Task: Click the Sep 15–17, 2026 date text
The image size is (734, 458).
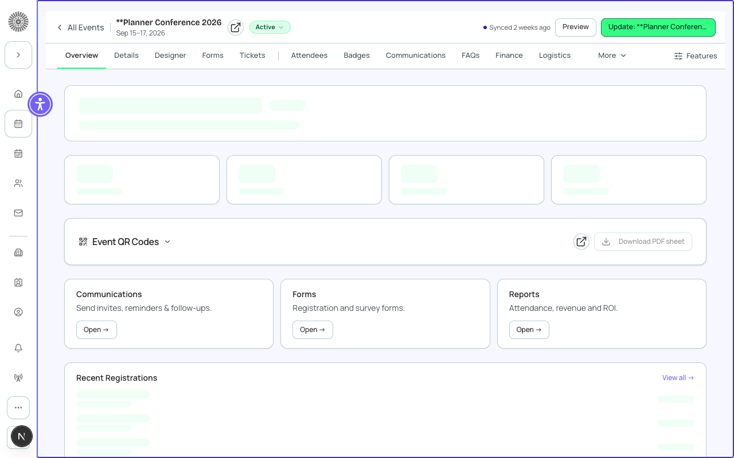Action: [140, 33]
